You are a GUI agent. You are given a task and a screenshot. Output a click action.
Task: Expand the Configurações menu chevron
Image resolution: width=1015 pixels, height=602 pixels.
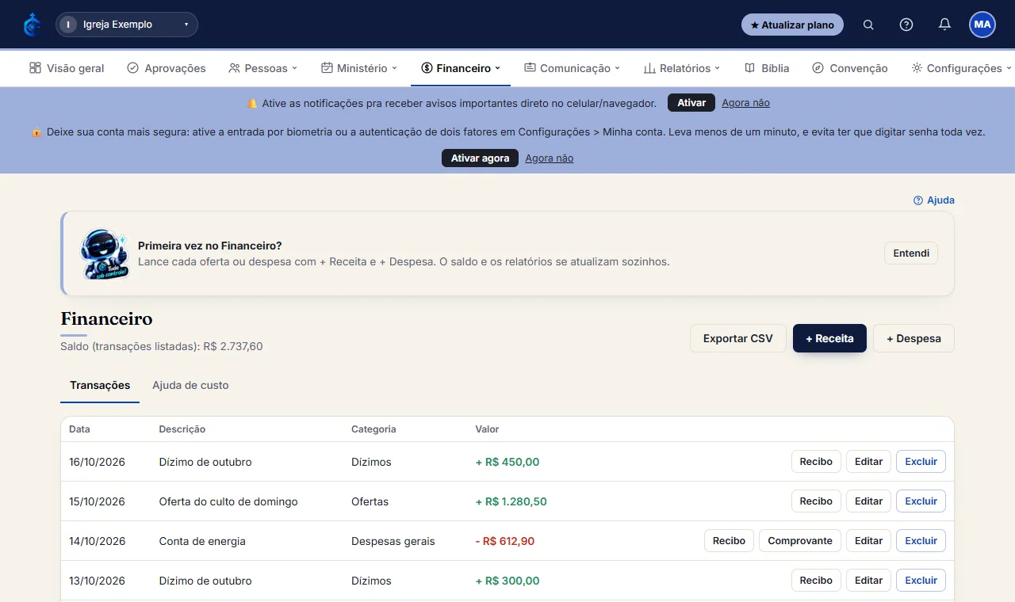[x=1009, y=68]
